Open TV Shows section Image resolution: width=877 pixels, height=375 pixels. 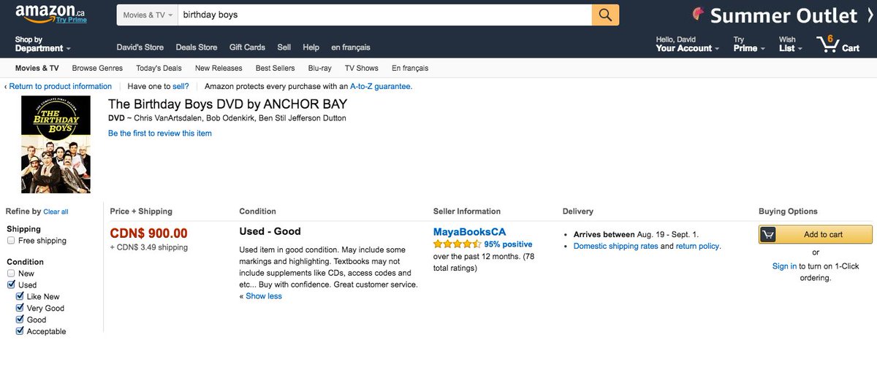click(x=362, y=68)
